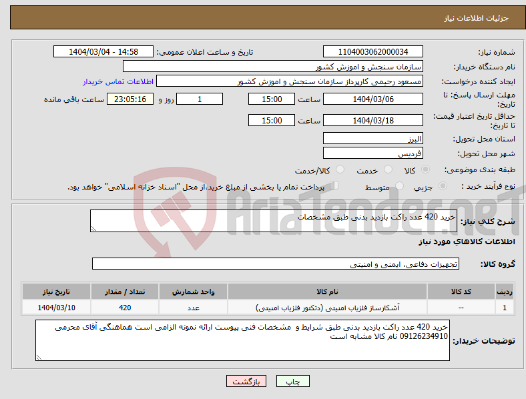Click the تاریخ نیاز column header
The width and height of the screenshot is (526, 399).
tap(56, 292)
